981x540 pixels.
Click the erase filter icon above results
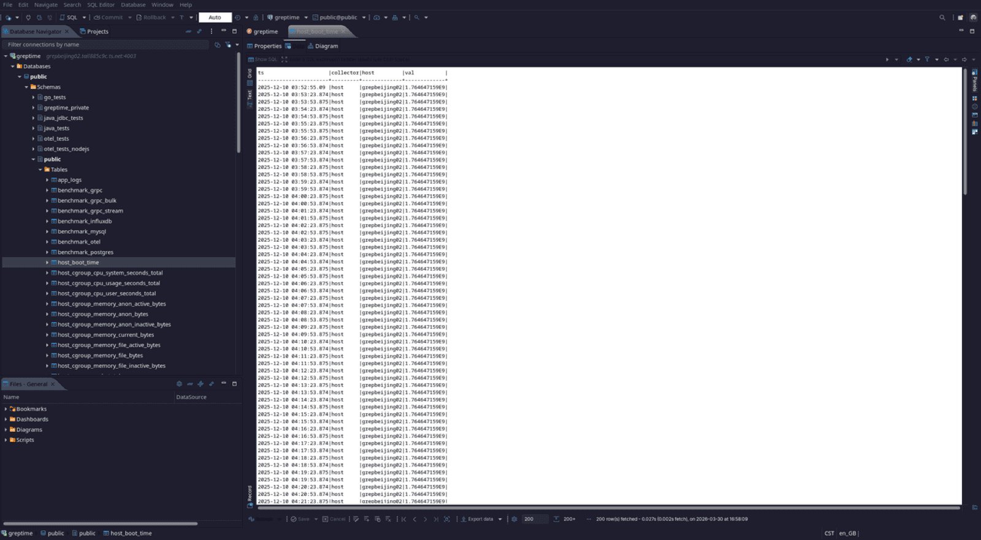click(909, 59)
